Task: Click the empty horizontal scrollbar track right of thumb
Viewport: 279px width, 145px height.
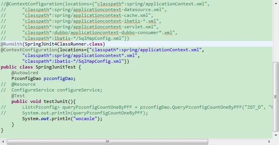Action: (237, 142)
